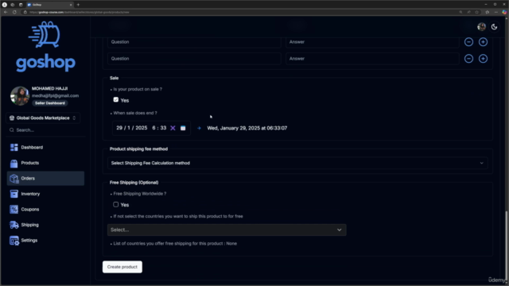Click the Orders box icon

pos(14,178)
